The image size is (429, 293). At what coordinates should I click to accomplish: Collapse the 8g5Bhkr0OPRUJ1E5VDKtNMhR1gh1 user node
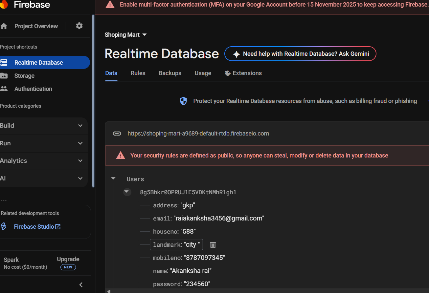pyautogui.click(x=127, y=192)
